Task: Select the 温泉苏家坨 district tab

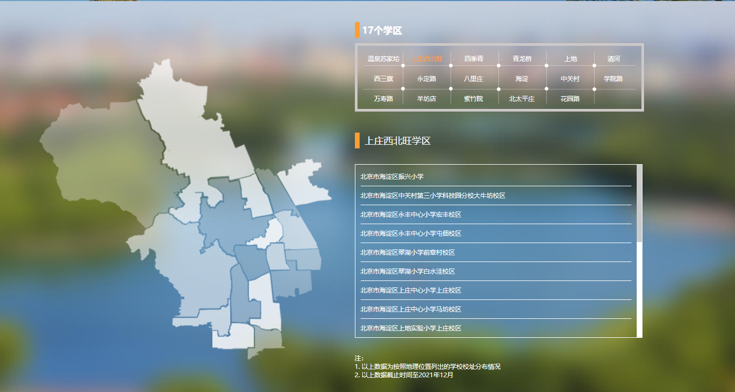Action: [383, 59]
